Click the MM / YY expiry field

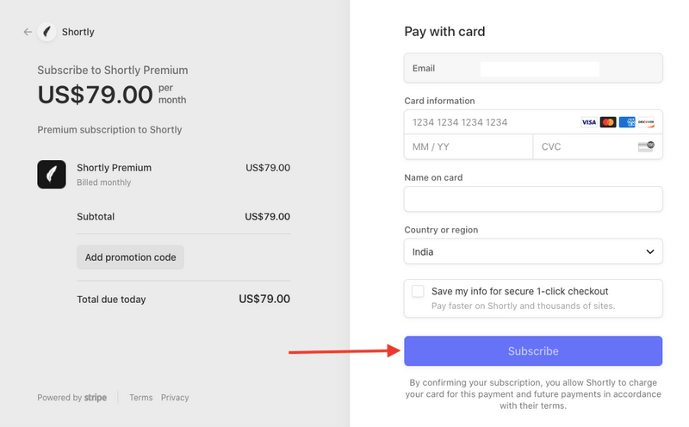[x=468, y=147]
